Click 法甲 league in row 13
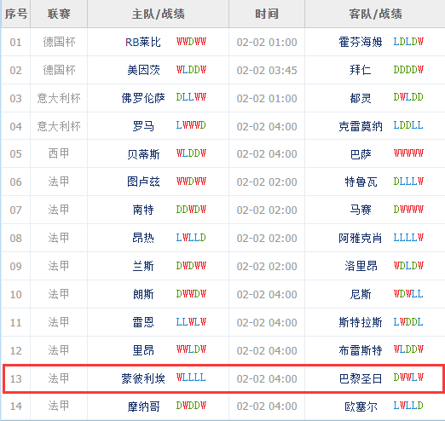 [59, 378]
